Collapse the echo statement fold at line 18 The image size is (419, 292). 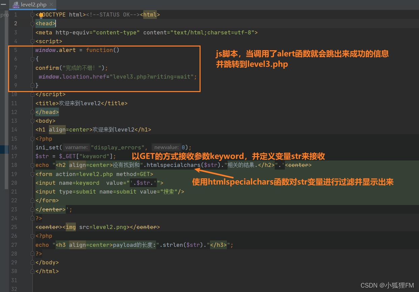point(32,165)
